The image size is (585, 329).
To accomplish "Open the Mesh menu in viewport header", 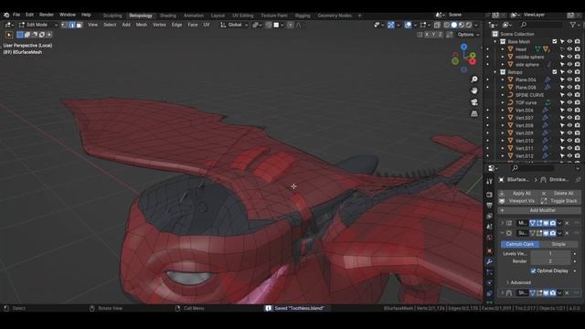I will [x=142, y=25].
